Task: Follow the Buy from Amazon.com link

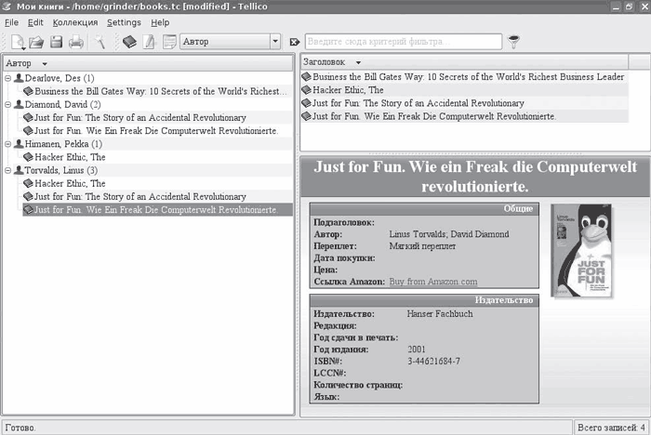Action: click(x=432, y=282)
